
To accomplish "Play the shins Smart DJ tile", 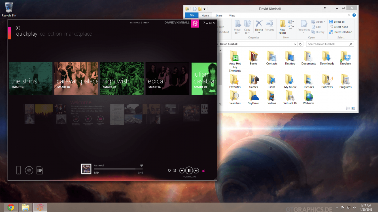I will click(31, 79).
